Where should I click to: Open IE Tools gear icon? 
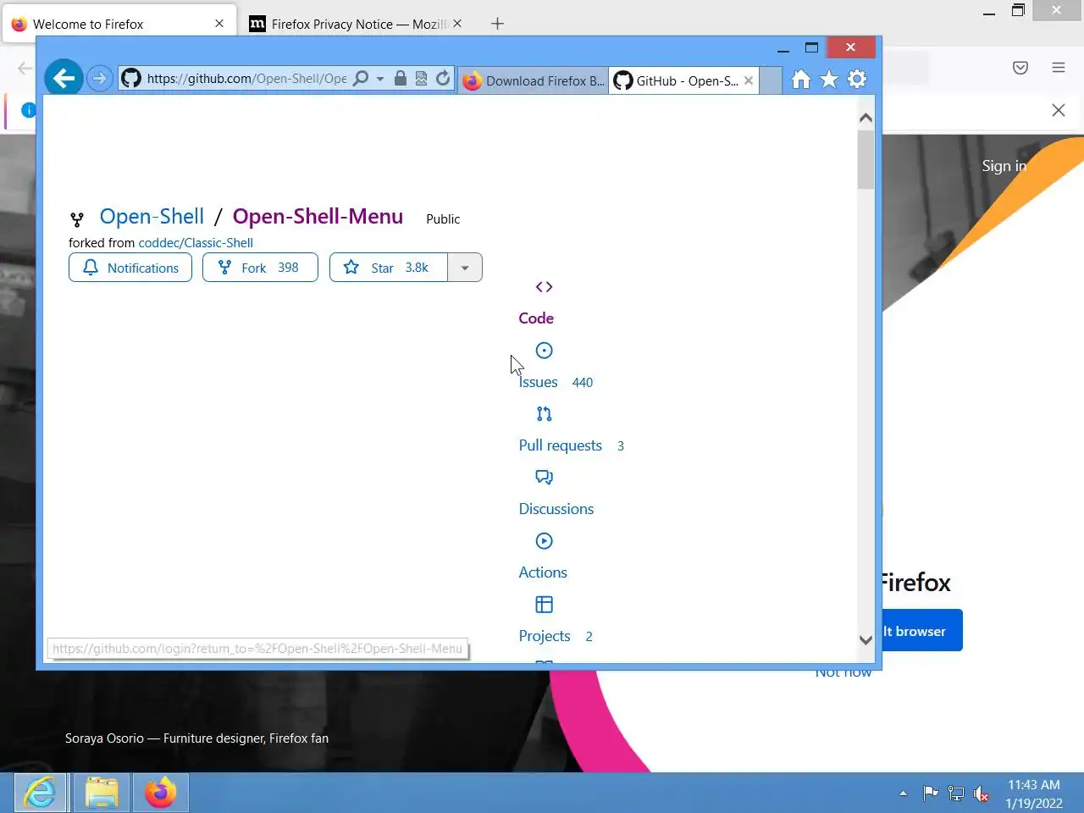tap(857, 79)
